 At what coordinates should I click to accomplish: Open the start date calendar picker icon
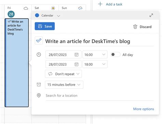coord(77,55)
